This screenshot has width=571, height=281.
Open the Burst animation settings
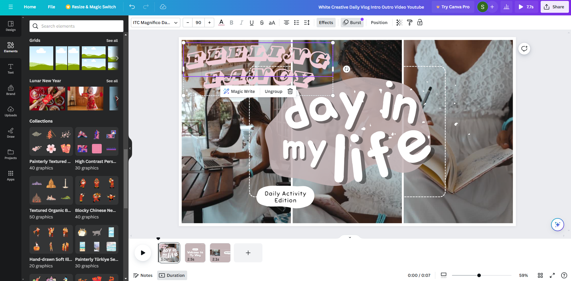point(352,23)
